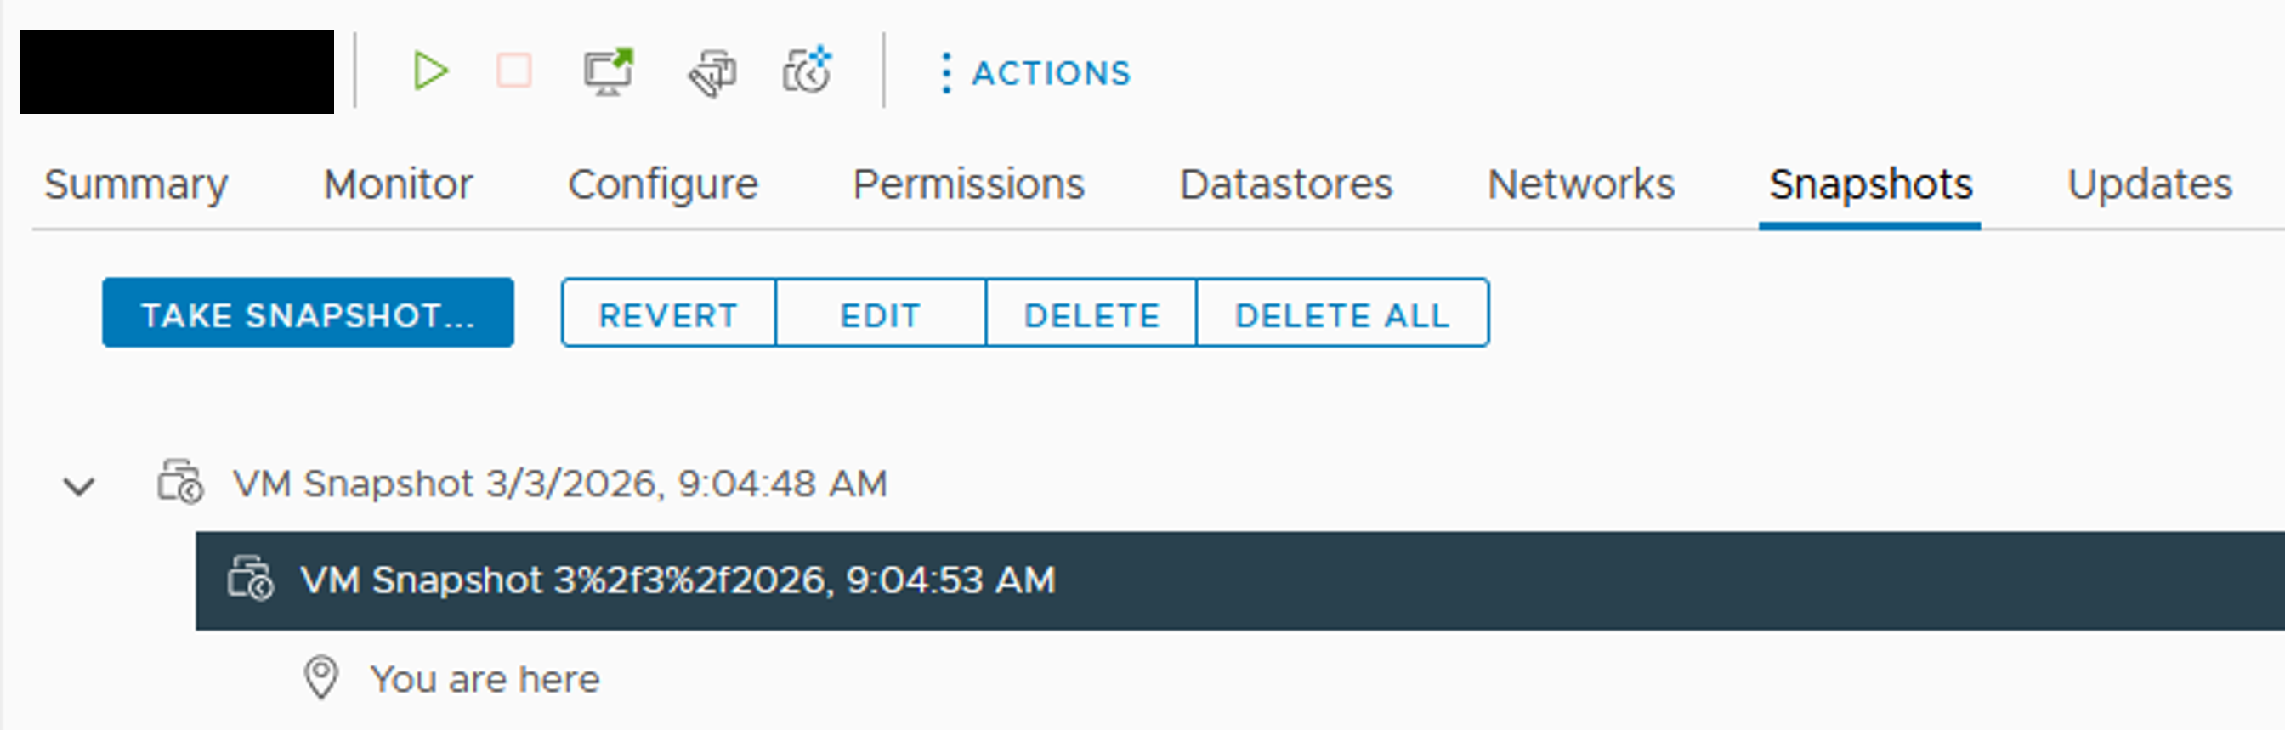Power on the virtual machine
The image size is (2285, 730).
tap(431, 71)
